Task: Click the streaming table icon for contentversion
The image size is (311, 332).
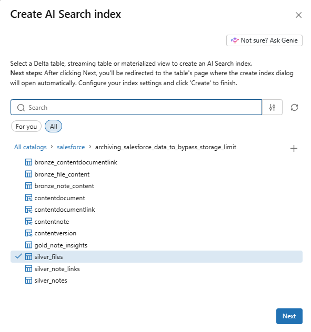Action: [28, 233]
